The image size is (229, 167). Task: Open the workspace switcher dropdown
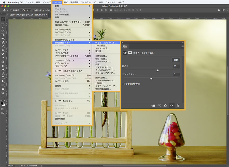(225, 10)
